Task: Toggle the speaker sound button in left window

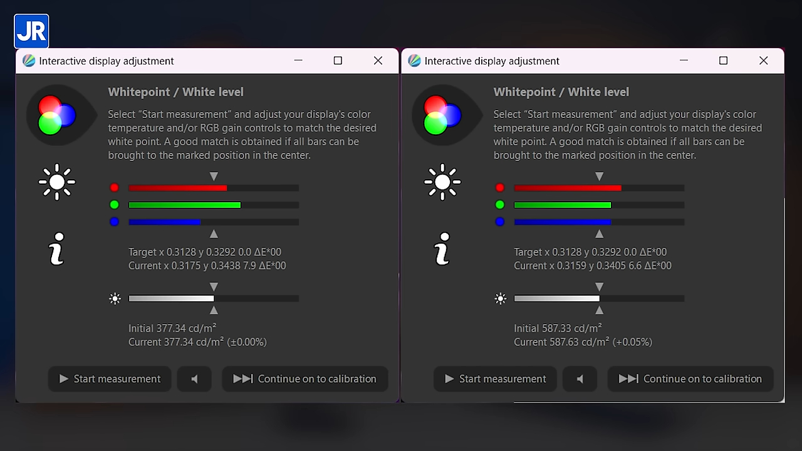Action: 195,379
